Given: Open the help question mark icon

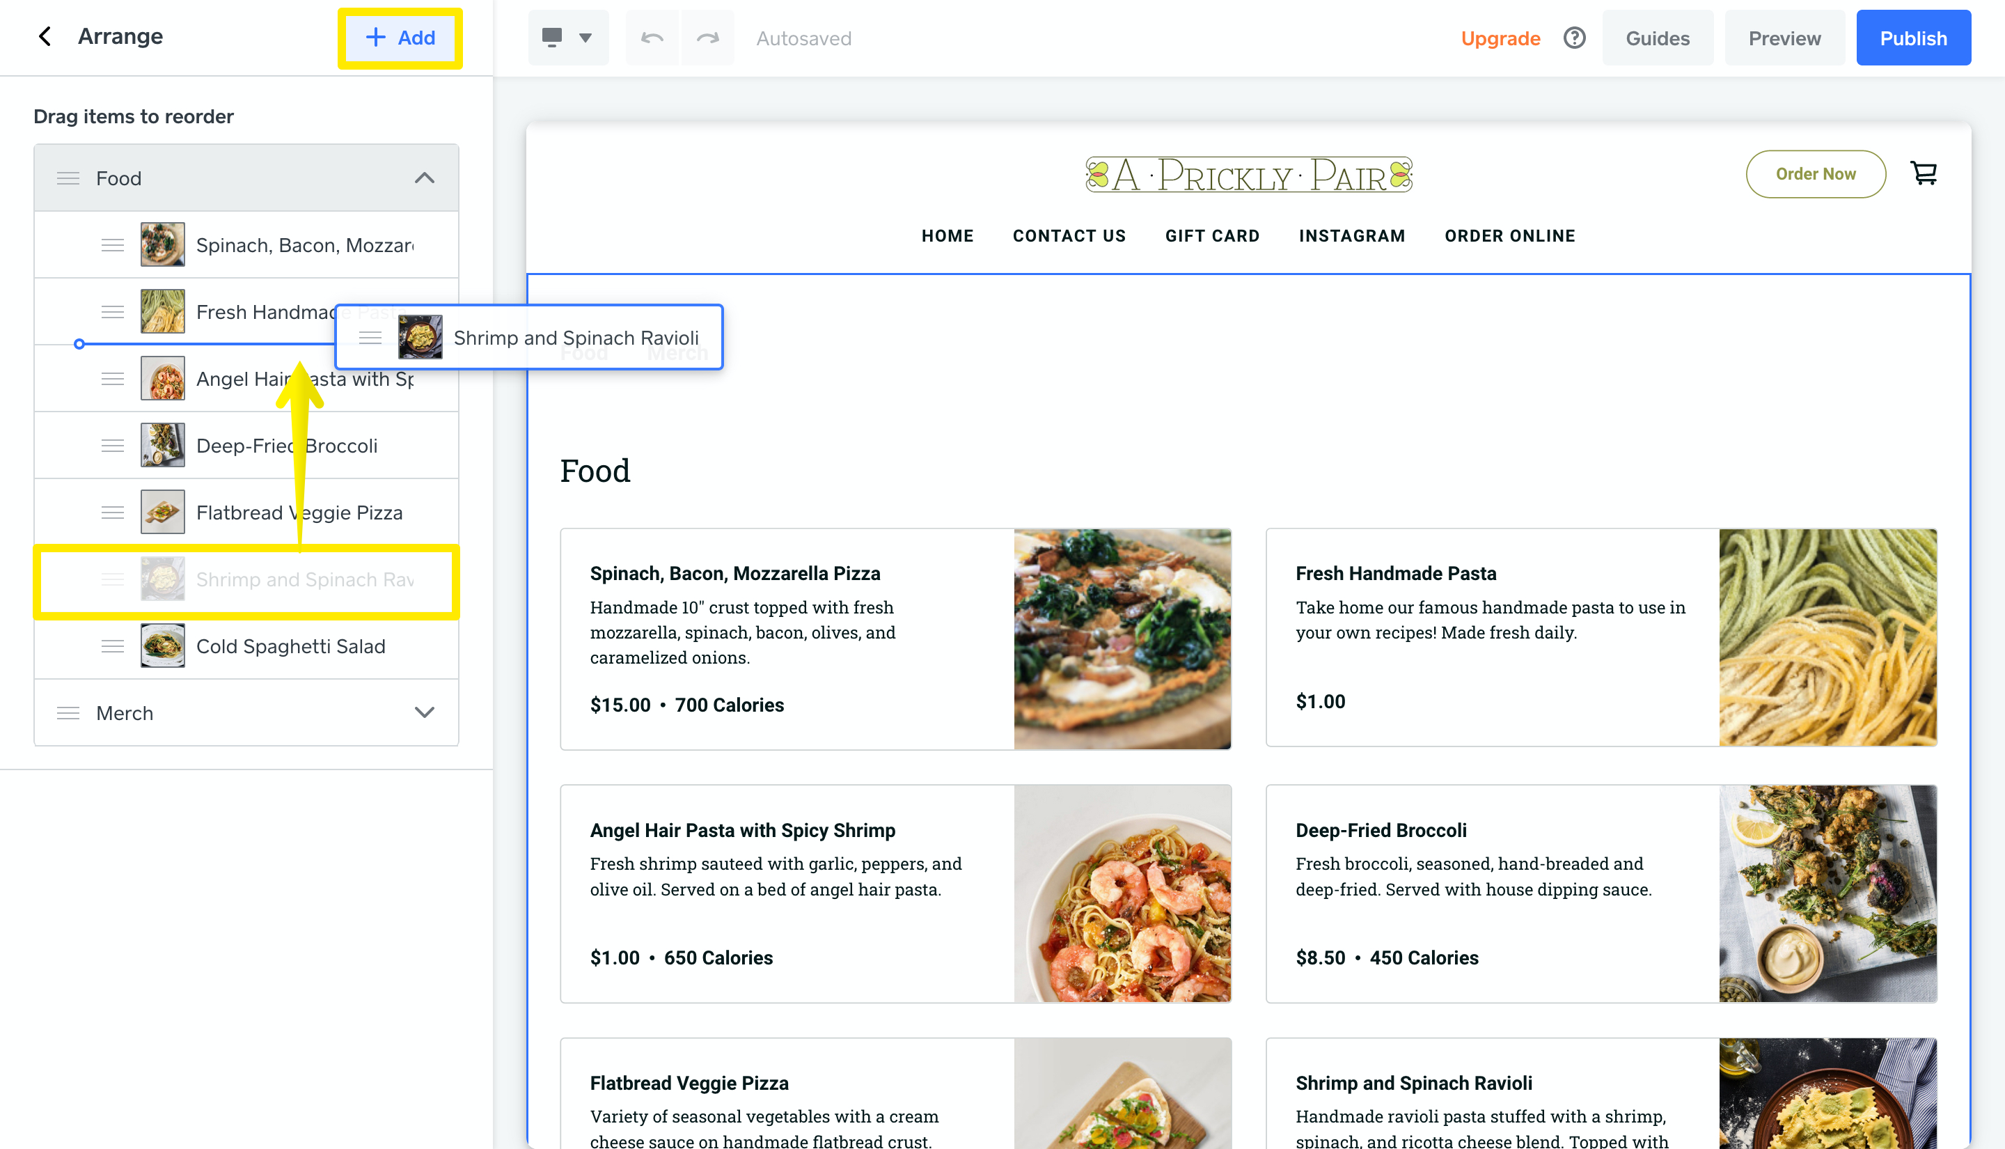Looking at the screenshot, I should tap(1574, 37).
